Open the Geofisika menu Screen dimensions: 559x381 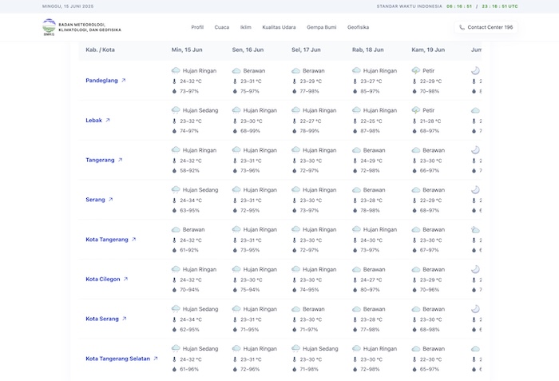pos(358,27)
